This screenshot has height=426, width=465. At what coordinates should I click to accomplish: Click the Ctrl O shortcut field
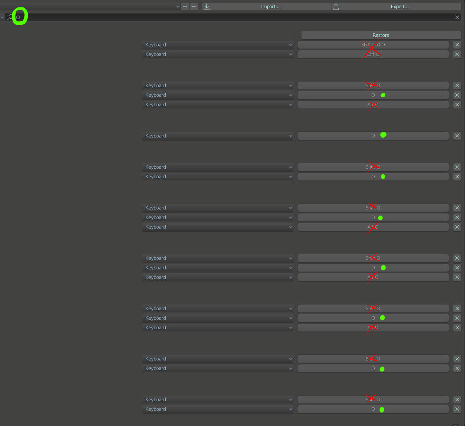[x=373, y=54]
